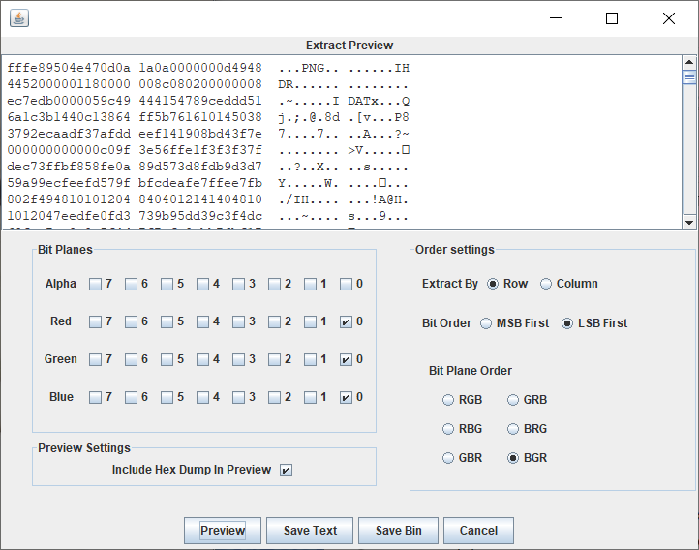Click the scrollbar down arrow in preview

click(x=689, y=223)
